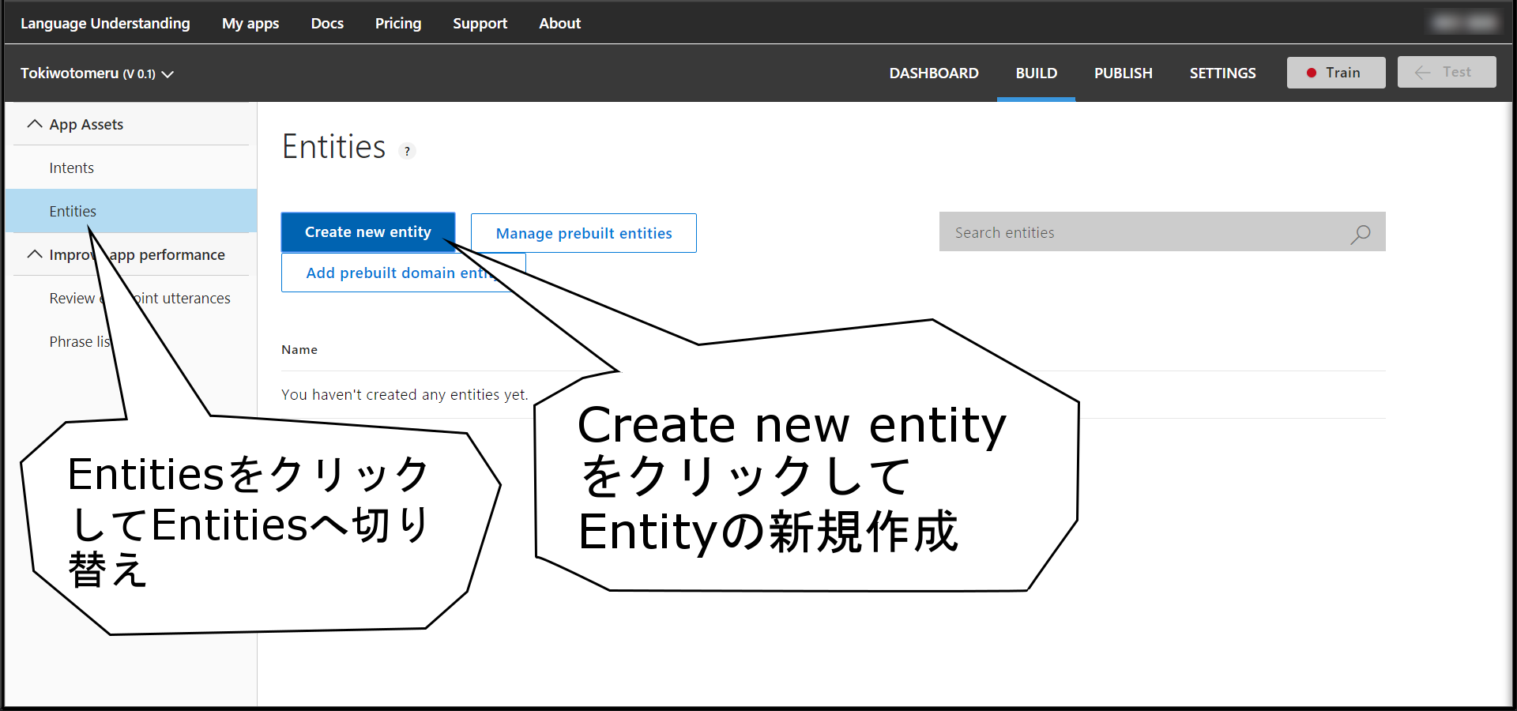1517x711 pixels.
Task: Open the Test panel button
Action: coord(1447,72)
